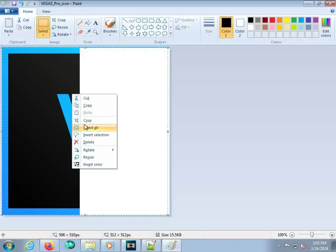Activate Color 2 button

(240, 28)
